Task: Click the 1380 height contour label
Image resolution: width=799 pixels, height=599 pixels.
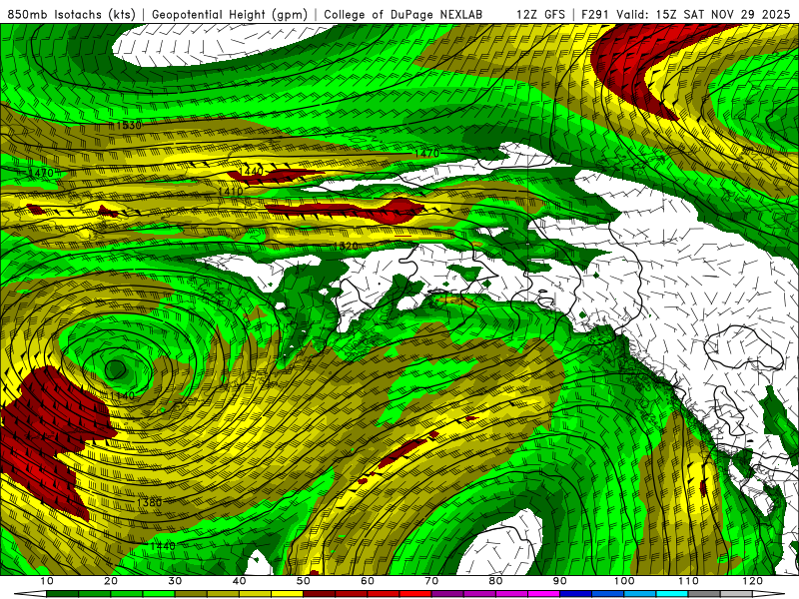Action: click(x=149, y=503)
